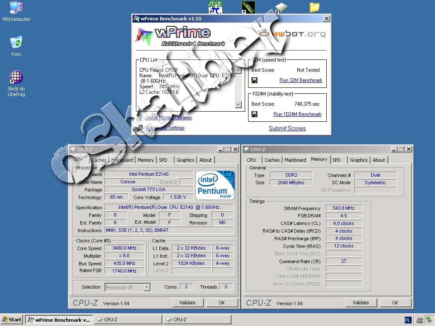Switch to Graphics tab in left CPU-Z
Viewport: 435px width, 326px height.
click(x=185, y=160)
